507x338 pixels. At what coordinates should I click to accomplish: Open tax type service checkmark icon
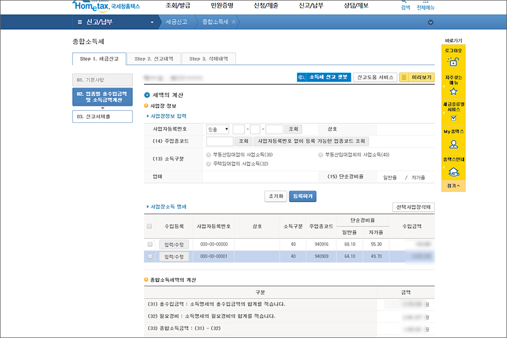point(453,118)
